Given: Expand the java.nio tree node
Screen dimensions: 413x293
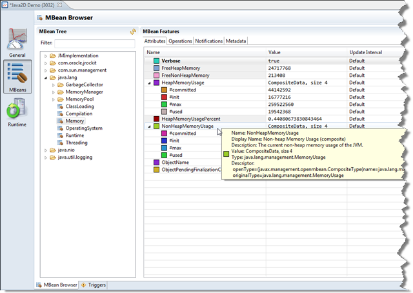Looking at the screenshot, I should coord(46,150).
